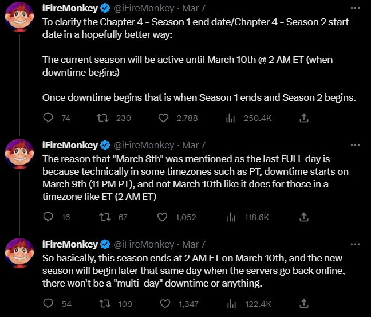Retweet the third tweet with 109 retweets
The image size is (371, 317).
104,303
